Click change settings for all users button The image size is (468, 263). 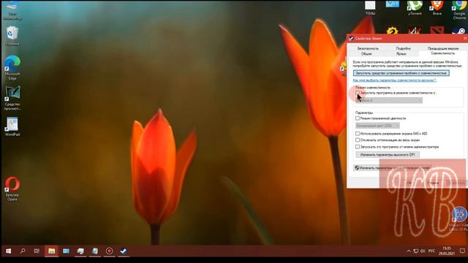(393, 168)
